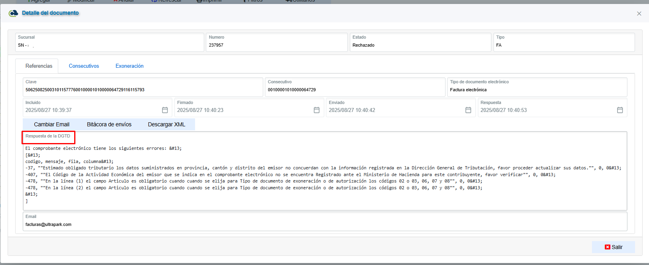
Task: Click the Clave field with the long key
Action: 142,90
